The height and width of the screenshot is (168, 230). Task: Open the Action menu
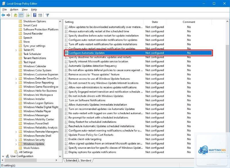pos(14,9)
